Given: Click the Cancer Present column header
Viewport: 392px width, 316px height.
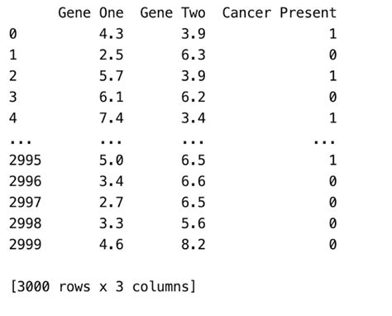Looking at the screenshot, I should point(280,13).
